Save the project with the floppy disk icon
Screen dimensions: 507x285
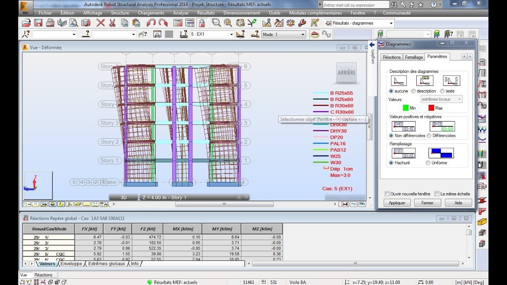pyautogui.click(x=38, y=23)
